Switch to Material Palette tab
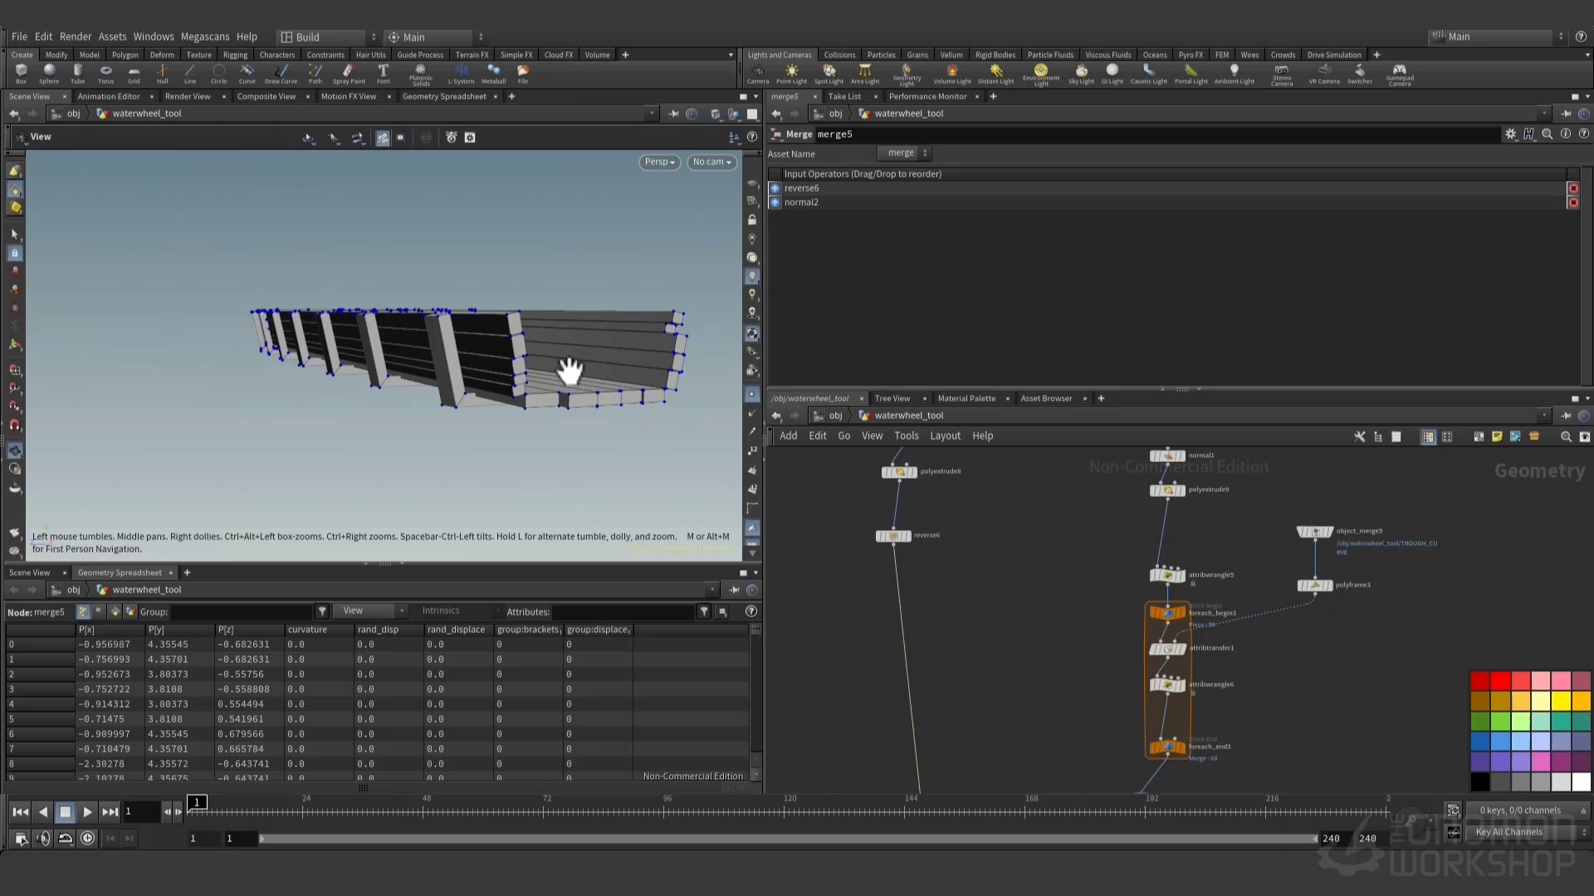 point(966,398)
